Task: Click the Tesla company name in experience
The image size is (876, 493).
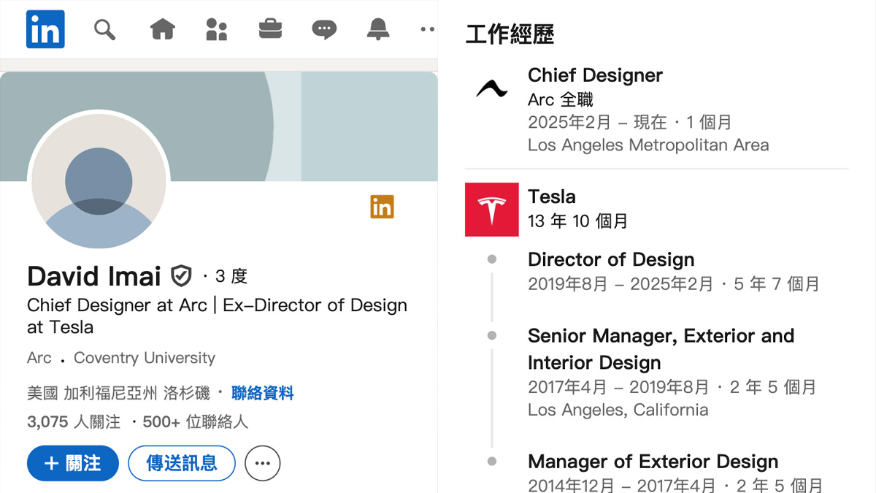Action: tap(552, 196)
